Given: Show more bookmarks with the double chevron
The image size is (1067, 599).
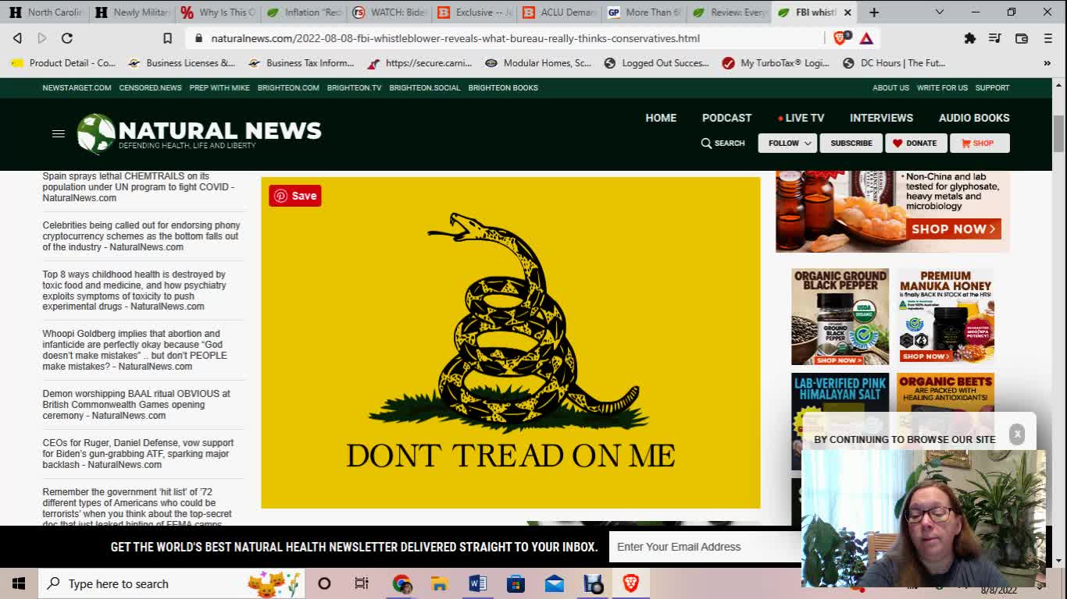Looking at the screenshot, I should (x=1047, y=63).
